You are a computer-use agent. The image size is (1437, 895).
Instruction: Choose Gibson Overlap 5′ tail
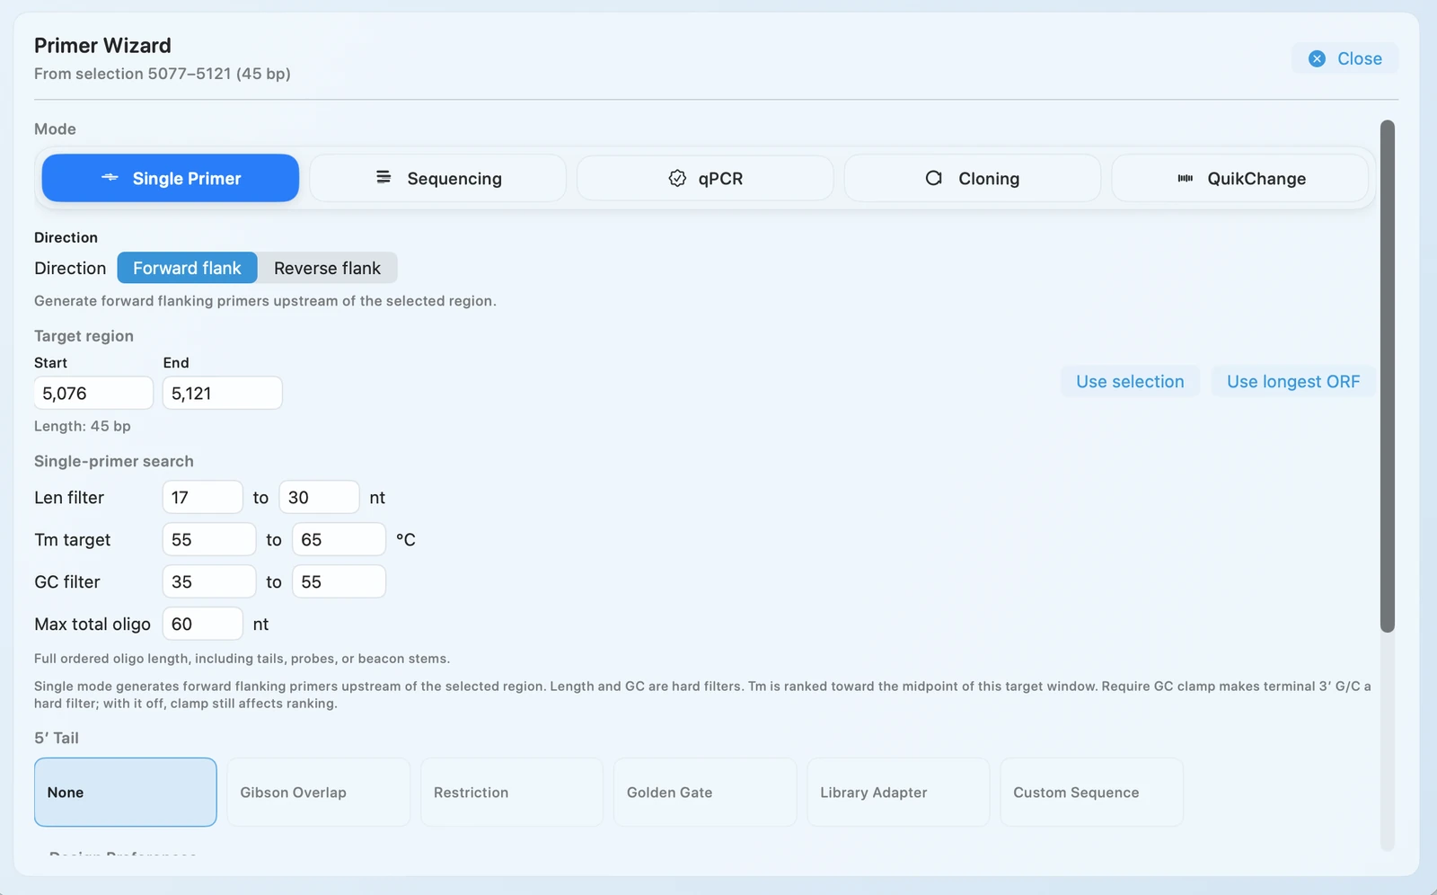coord(319,792)
